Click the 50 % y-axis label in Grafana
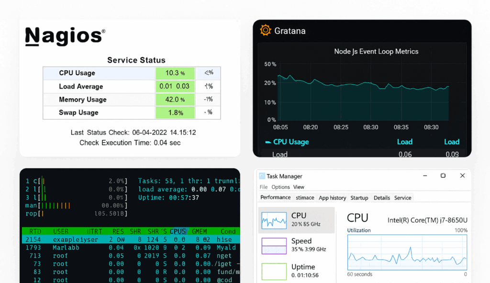The width and height of the screenshot is (490, 283). coord(270,64)
